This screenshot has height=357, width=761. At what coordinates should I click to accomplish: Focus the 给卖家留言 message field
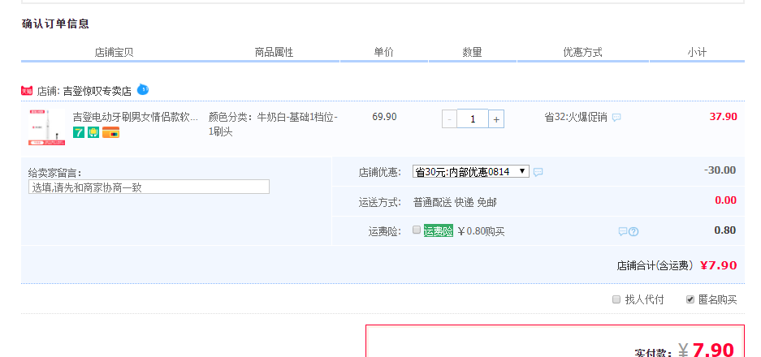149,187
